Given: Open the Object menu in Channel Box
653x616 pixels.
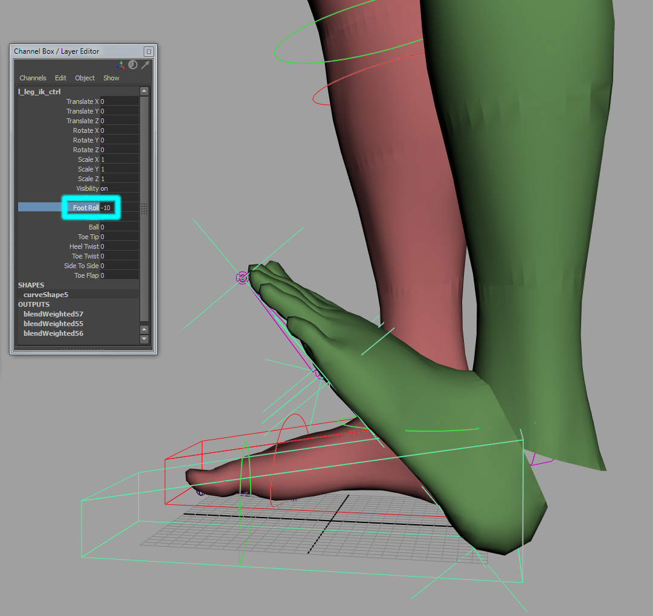Looking at the screenshot, I should tap(85, 78).
